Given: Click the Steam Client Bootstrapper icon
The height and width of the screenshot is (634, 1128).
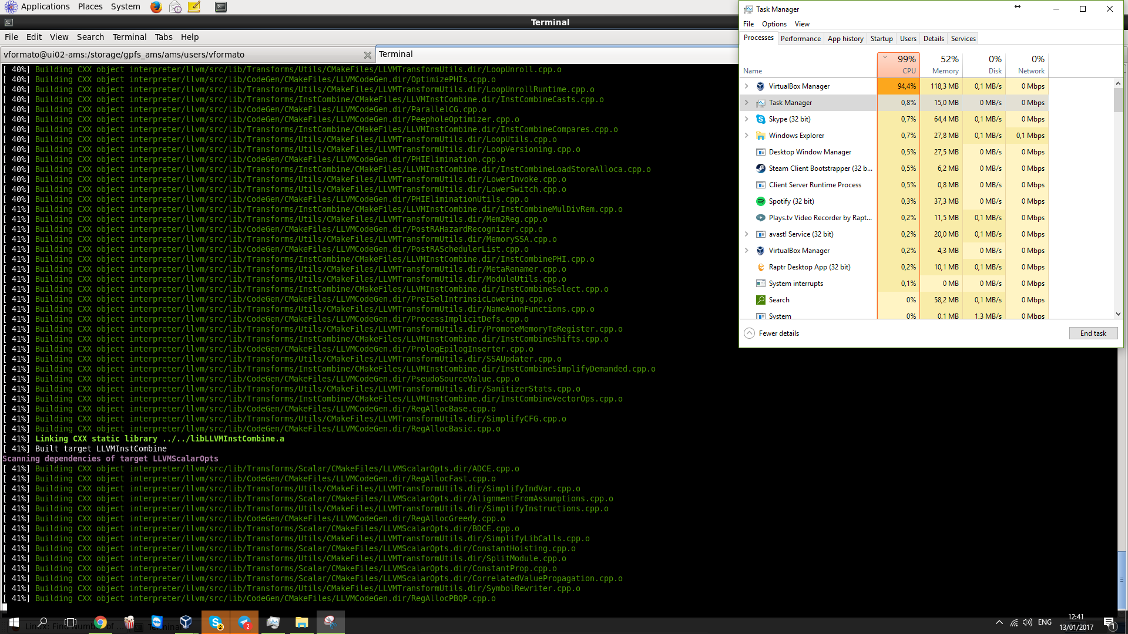Looking at the screenshot, I should pyautogui.click(x=760, y=168).
